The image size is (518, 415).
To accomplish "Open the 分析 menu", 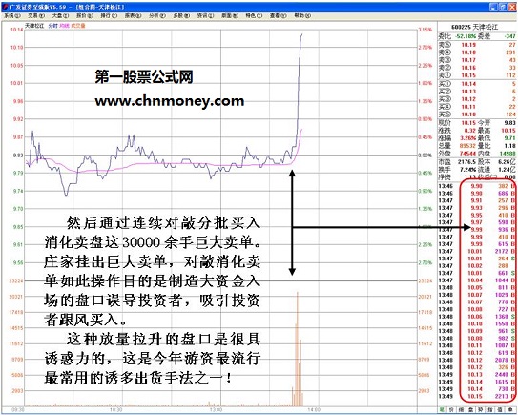I will tap(156, 15).
